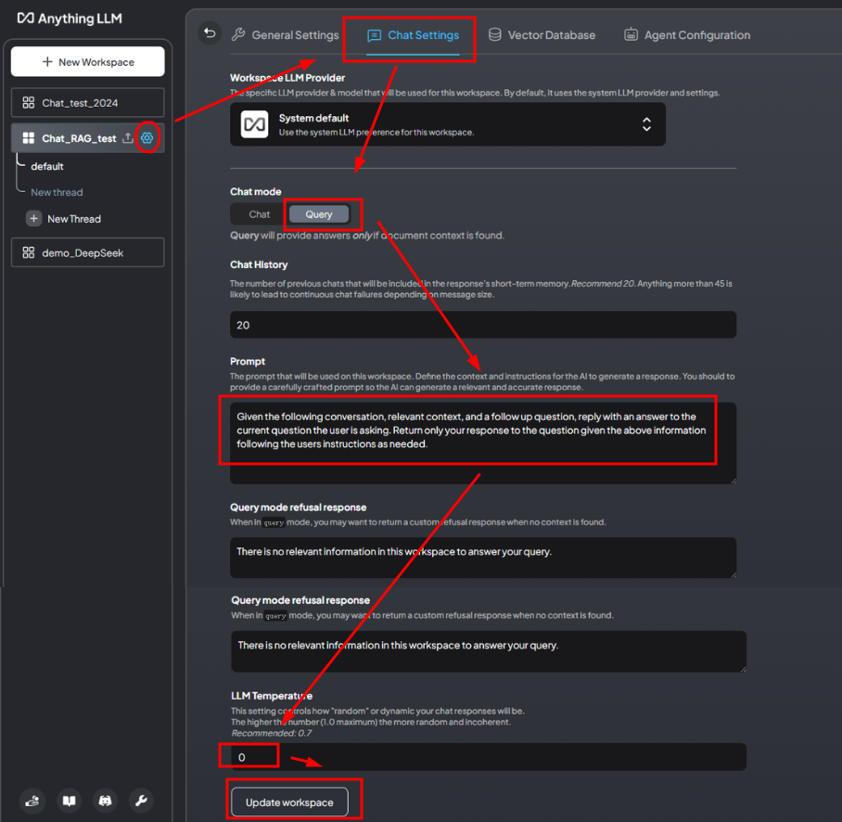Open the demo_DeepSeek workspace
The height and width of the screenshot is (822, 842).
(87, 252)
